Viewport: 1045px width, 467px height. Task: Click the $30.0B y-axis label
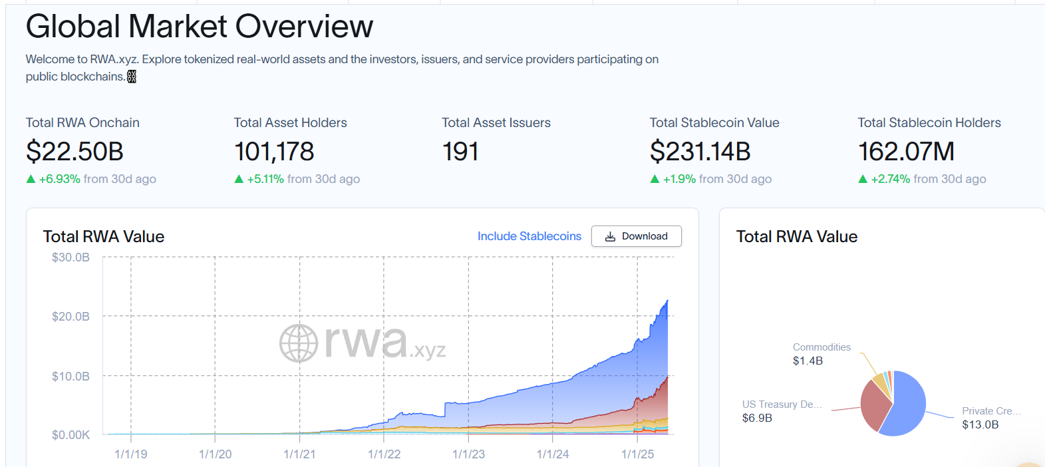click(x=71, y=257)
